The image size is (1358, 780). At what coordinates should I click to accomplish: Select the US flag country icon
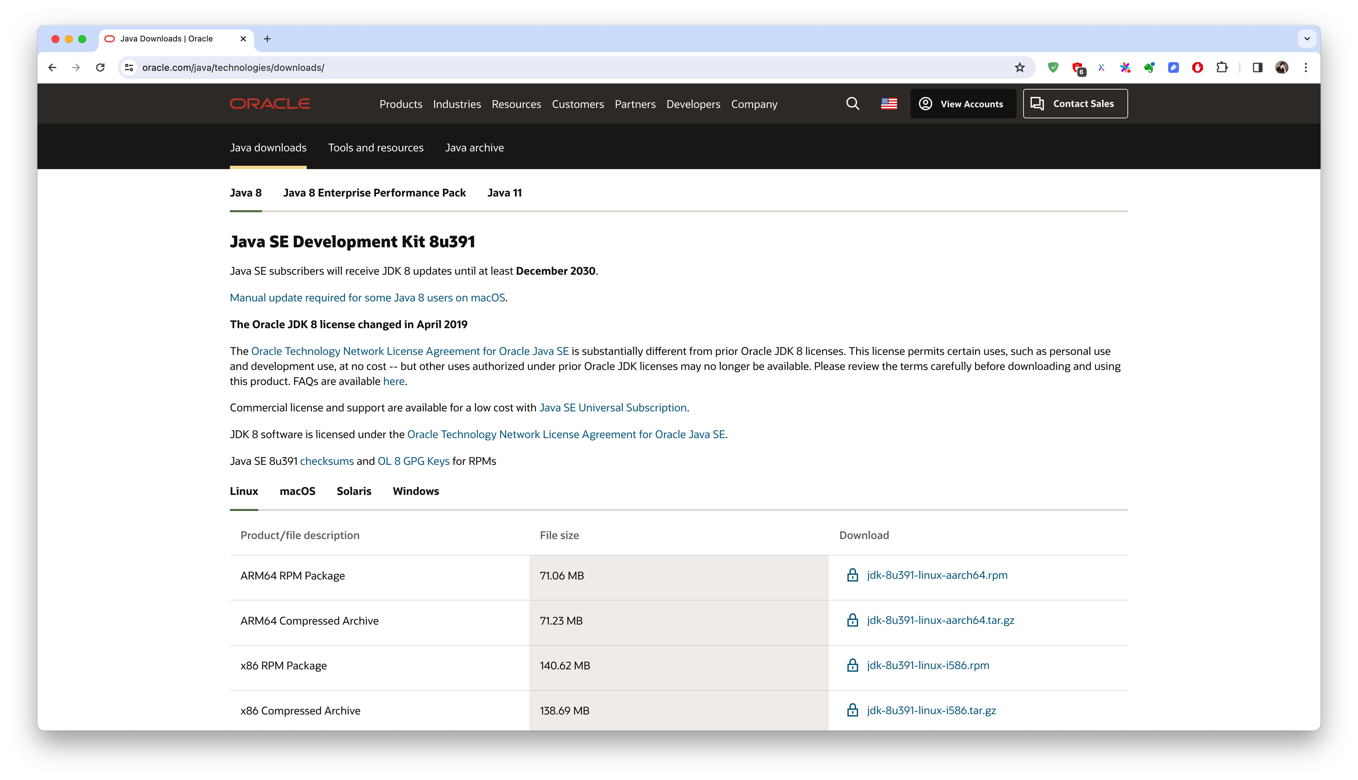click(889, 103)
